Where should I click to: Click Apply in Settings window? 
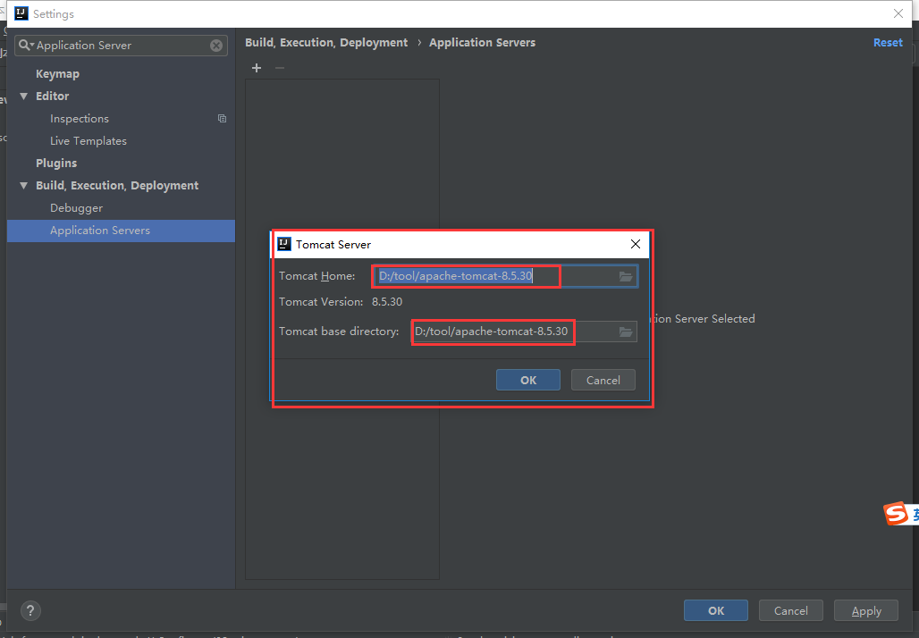click(866, 610)
